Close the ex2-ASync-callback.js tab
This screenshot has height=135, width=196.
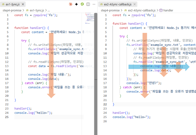click(134, 4)
